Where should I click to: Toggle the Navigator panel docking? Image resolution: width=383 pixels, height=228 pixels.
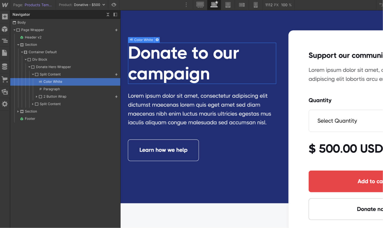[115, 14]
